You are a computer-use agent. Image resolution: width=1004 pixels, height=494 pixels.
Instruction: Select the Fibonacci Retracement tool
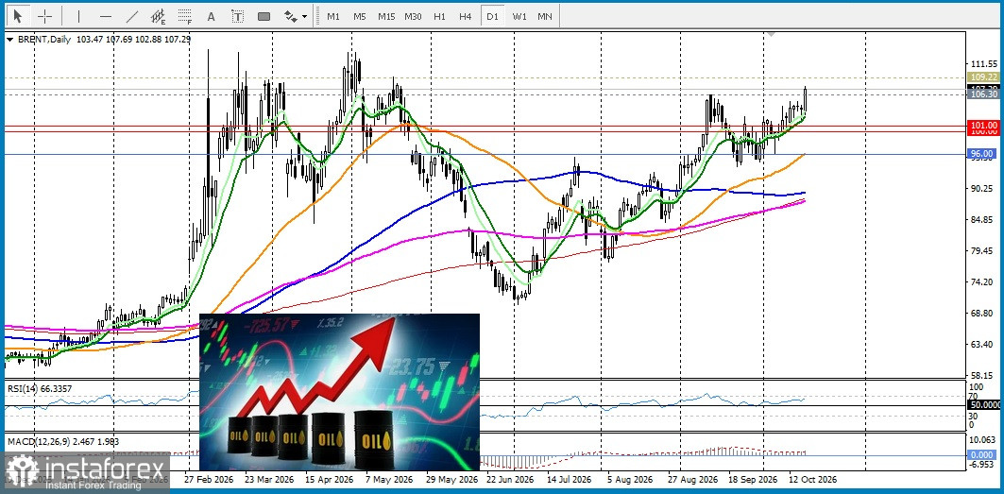pos(185,16)
